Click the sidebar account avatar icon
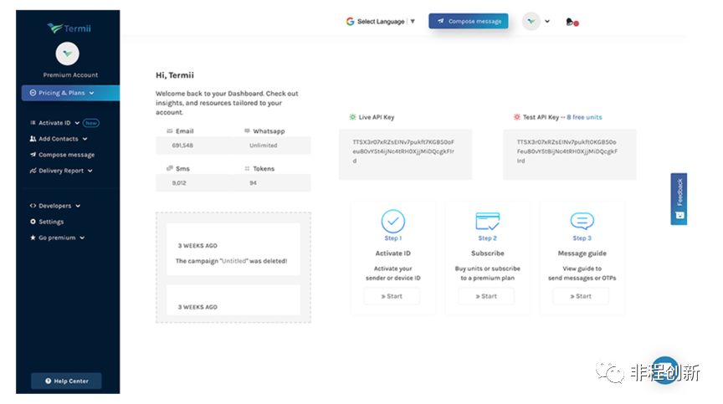Image resolution: width=723 pixels, height=404 pixels. (x=67, y=54)
